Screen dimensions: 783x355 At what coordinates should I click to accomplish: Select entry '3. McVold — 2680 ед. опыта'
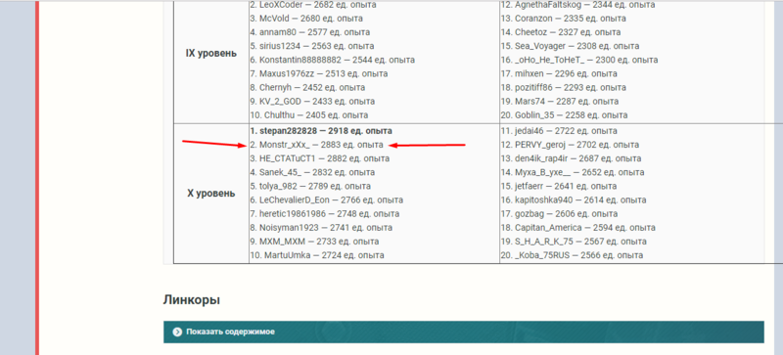(306, 19)
